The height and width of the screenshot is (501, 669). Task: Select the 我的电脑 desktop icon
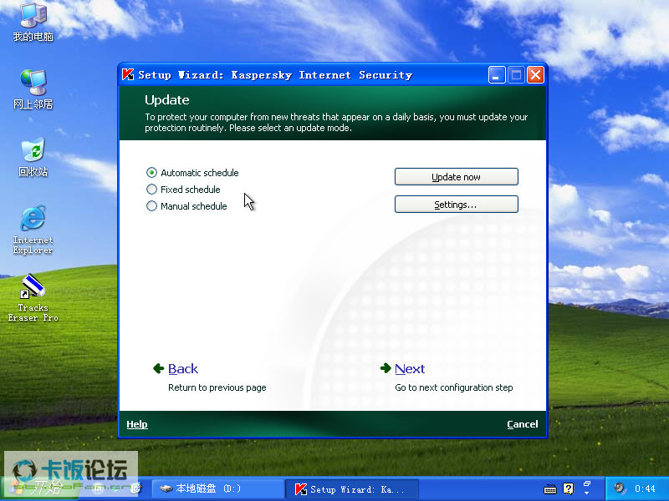[x=33, y=23]
